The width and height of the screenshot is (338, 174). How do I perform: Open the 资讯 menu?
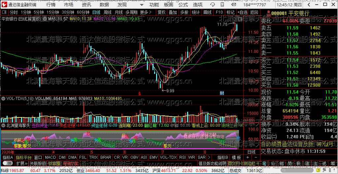click(86, 4)
